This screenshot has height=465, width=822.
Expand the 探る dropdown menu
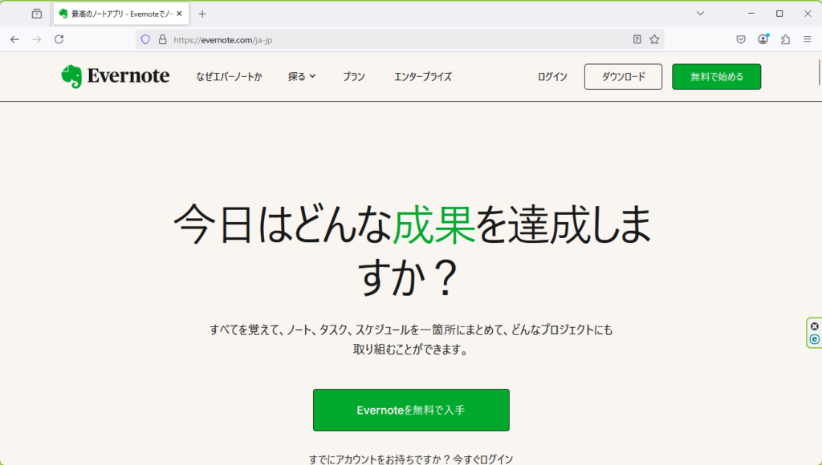click(x=302, y=77)
